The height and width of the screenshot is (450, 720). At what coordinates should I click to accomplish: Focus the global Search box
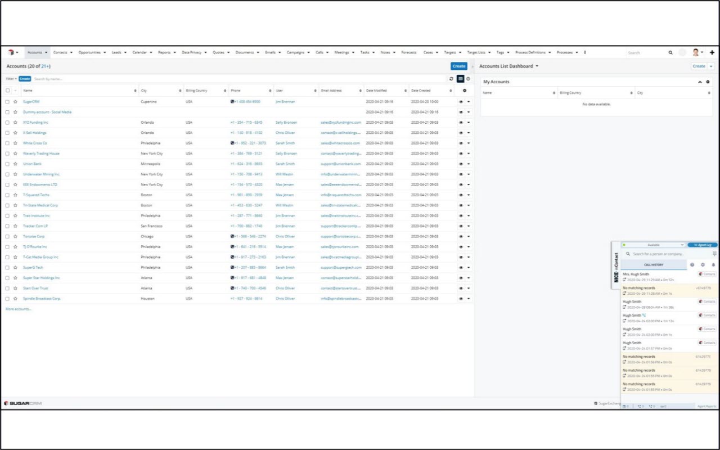(647, 52)
